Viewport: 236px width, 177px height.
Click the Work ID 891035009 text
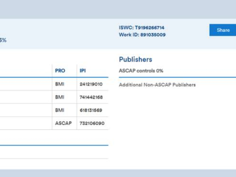click(x=142, y=35)
